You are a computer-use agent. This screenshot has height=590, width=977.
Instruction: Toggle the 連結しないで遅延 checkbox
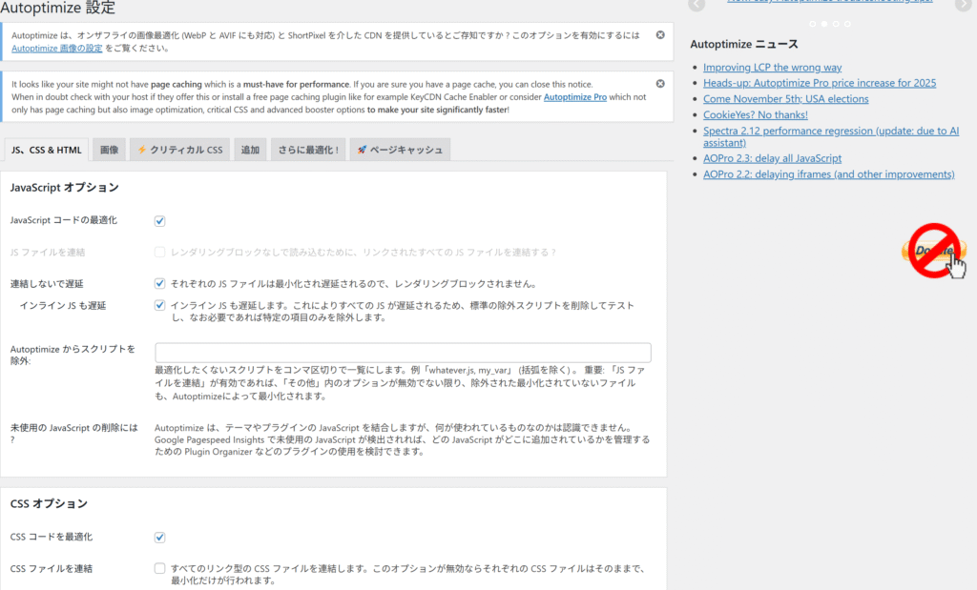[159, 284]
